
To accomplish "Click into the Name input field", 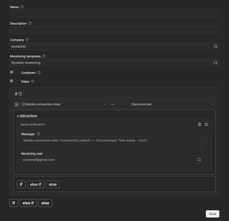I will tap(114, 14).
